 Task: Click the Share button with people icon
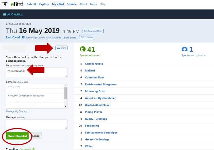[x=61, y=48]
